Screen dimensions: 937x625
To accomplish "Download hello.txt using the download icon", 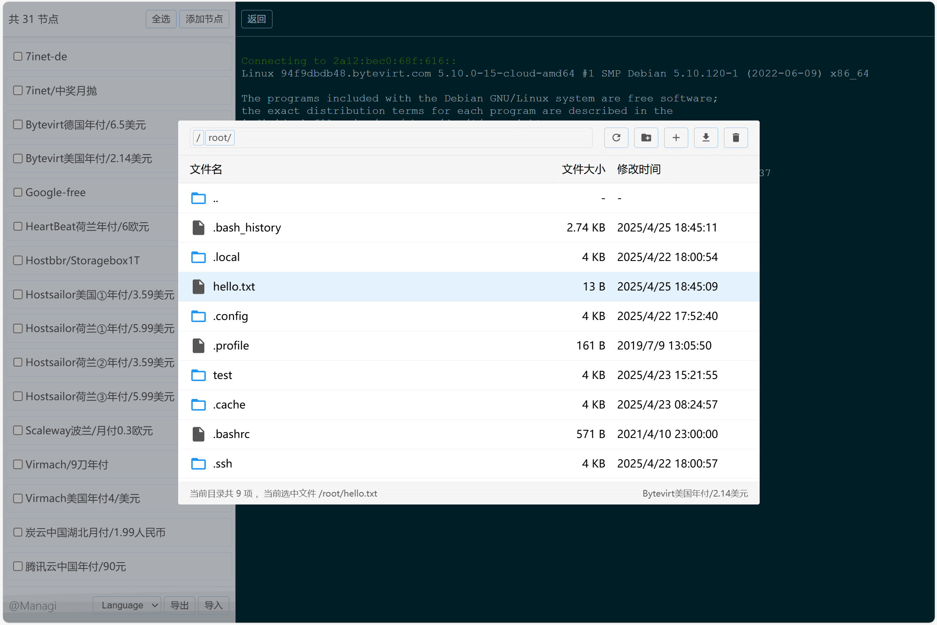I will (x=706, y=138).
